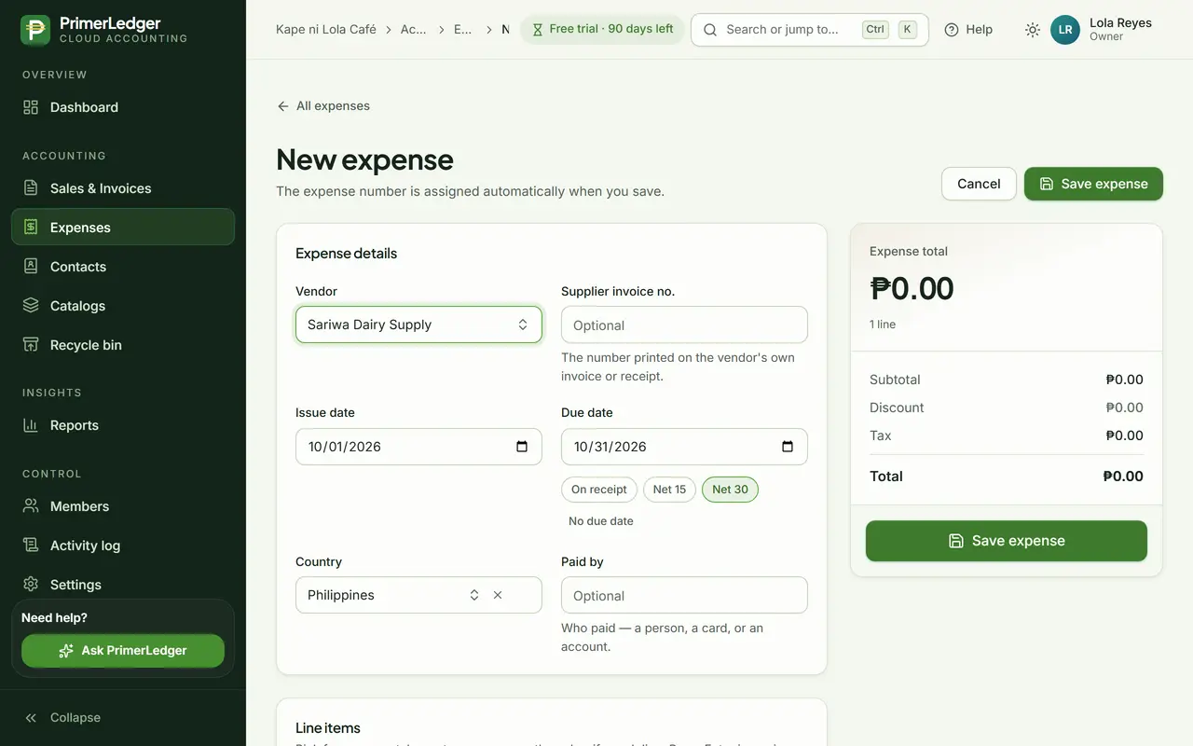Expand the collapsed breadcrumb item Ac...
1193x746 pixels.
pos(414,30)
